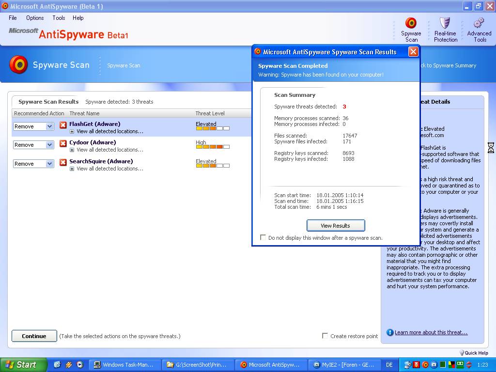Image resolution: width=496 pixels, height=372 pixels.
Task: Click FlashGet Elevated threat level bar
Action: point(213,128)
